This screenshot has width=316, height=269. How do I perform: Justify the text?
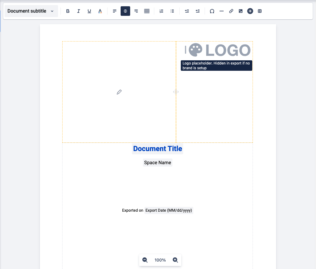click(147, 11)
